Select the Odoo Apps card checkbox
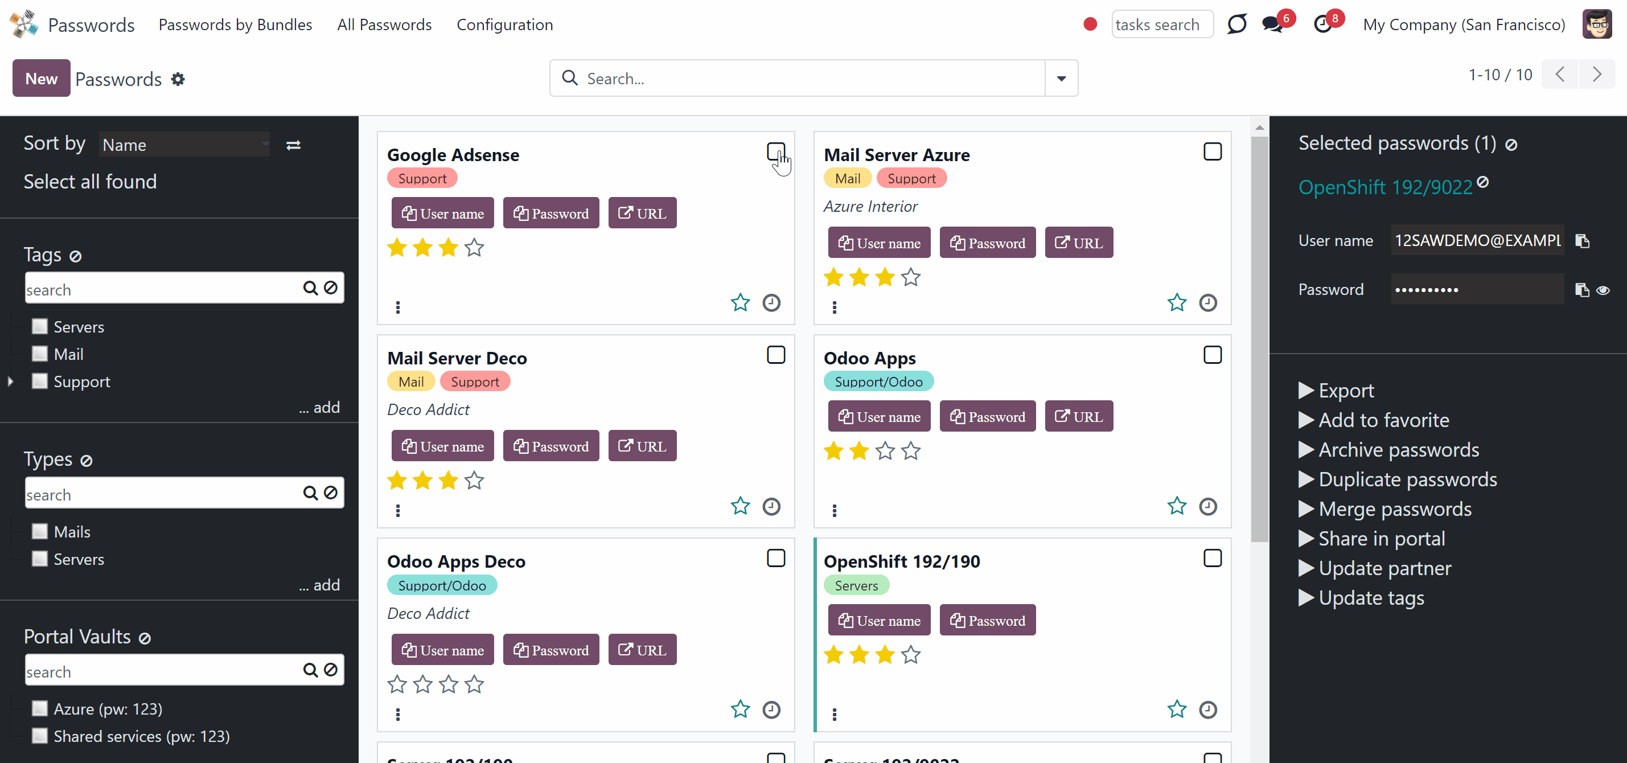Screen dimensions: 1627x763 tap(1212, 355)
